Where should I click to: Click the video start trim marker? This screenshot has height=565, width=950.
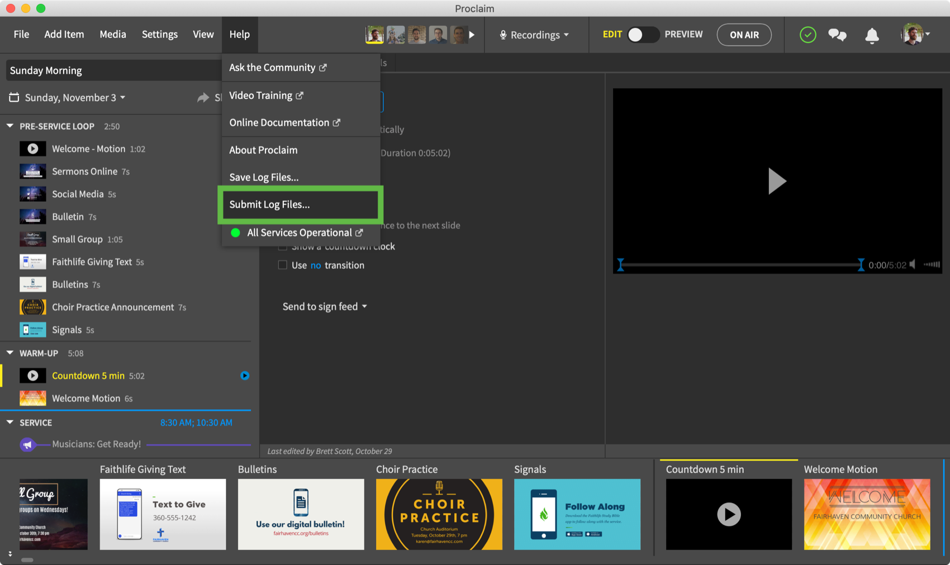(620, 265)
